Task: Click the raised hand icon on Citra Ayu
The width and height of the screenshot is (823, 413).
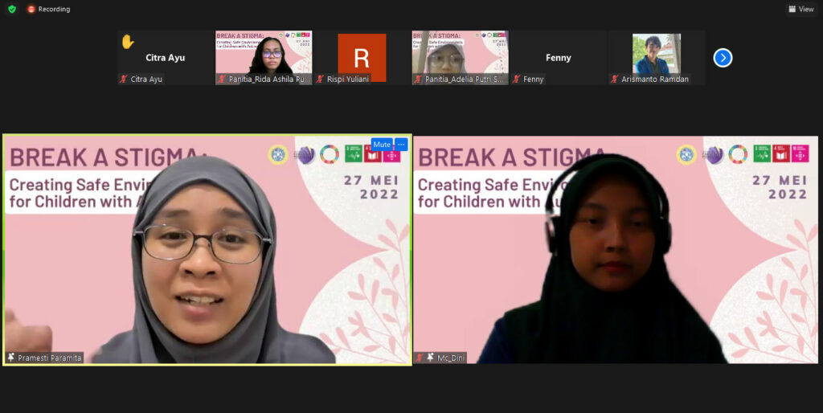Action: 128,42
